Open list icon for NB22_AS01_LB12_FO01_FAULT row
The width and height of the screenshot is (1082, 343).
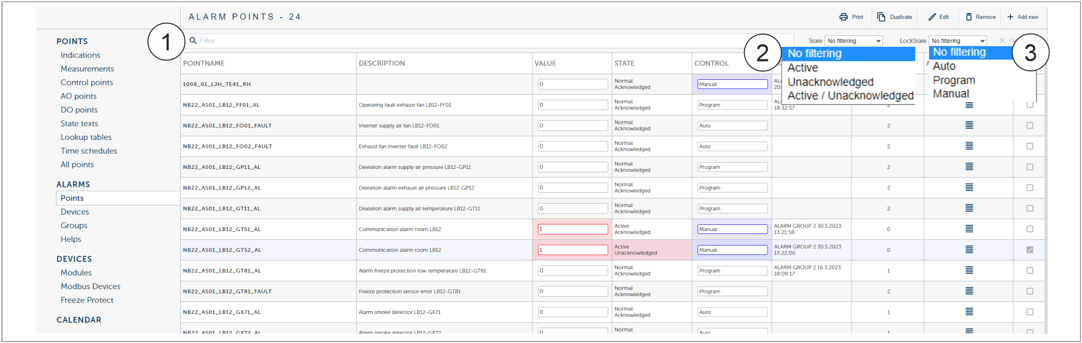(969, 126)
